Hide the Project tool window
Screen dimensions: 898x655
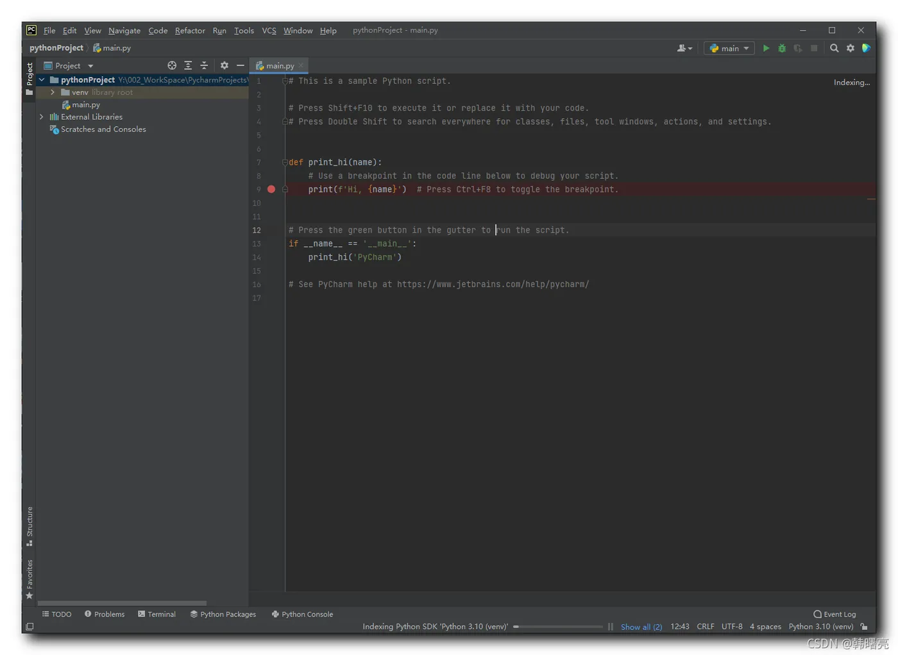tap(241, 65)
